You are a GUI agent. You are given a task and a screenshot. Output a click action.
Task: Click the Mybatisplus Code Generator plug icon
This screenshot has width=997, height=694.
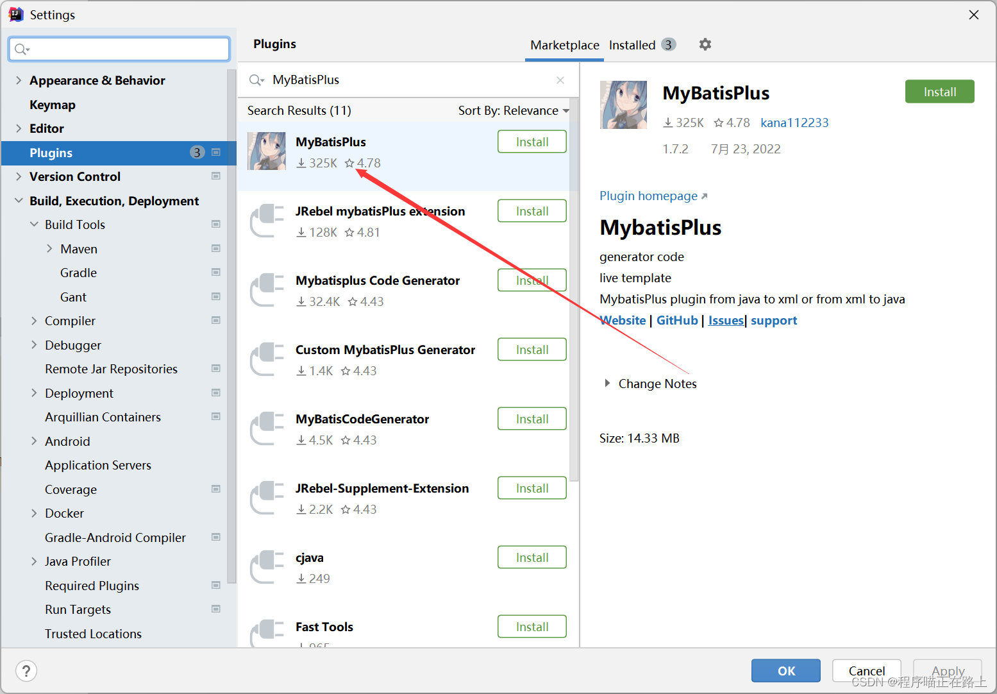[x=267, y=289]
